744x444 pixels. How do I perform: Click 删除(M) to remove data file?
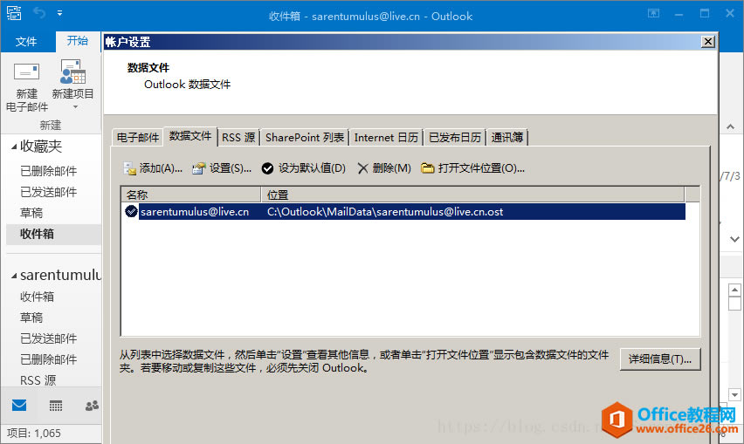[x=384, y=168]
